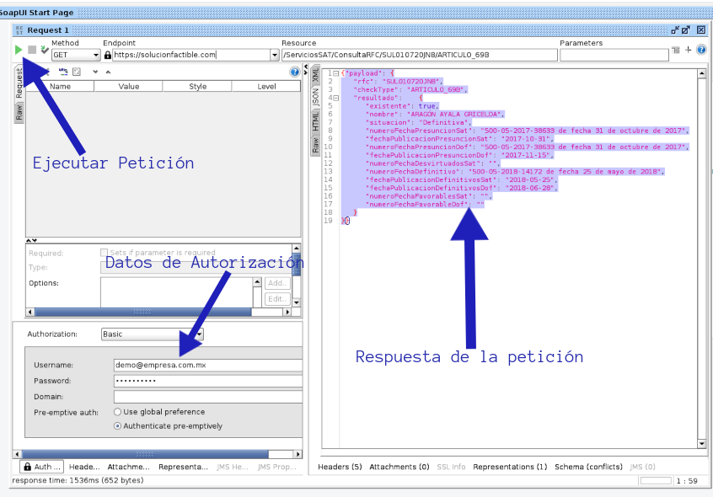Viewport: 713px width, 497px height.
Task: Select the 'Use global preference' radio button
Action: click(116, 411)
